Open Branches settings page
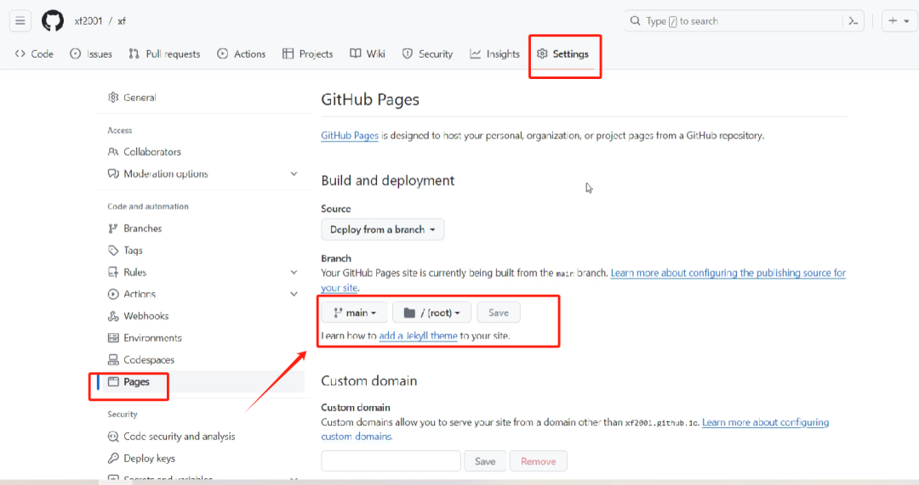 click(203, 228)
